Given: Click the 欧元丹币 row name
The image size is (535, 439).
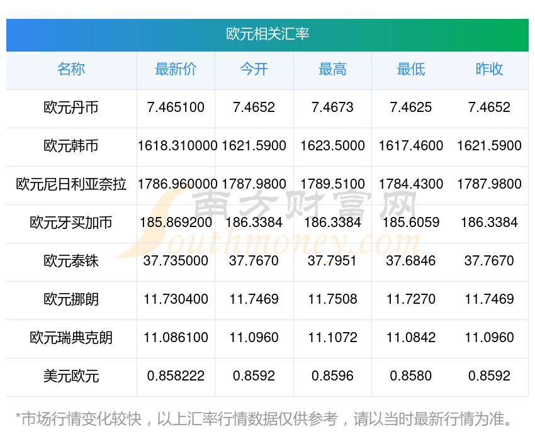Looking at the screenshot, I should (71, 108).
